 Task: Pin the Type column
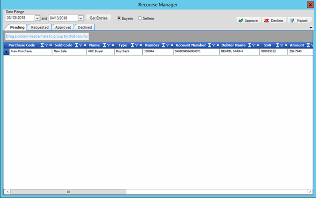click(x=141, y=45)
